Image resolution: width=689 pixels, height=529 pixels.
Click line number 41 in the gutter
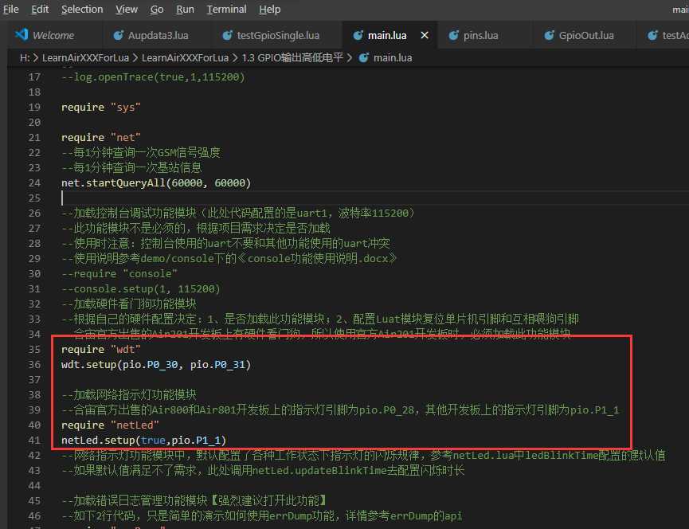pyautogui.click(x=34, y=441)
